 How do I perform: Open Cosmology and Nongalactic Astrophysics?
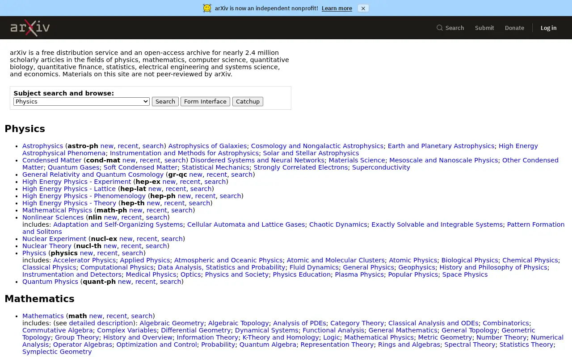pyautogui.click(x=317, y=146)
